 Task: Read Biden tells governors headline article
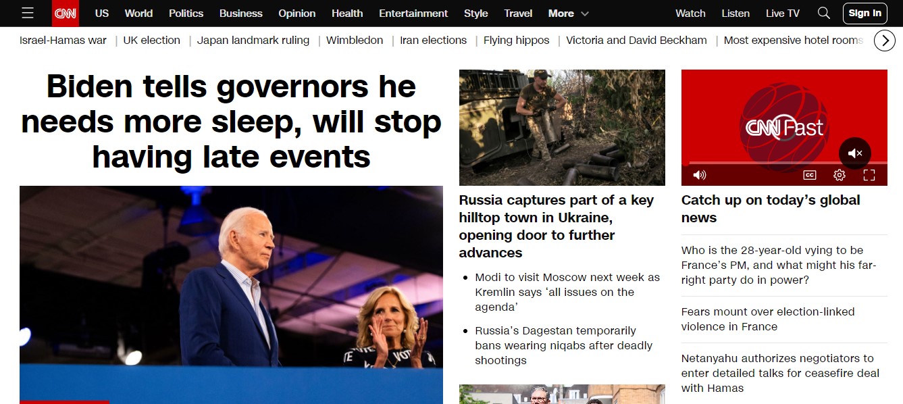tap(231, 122)
